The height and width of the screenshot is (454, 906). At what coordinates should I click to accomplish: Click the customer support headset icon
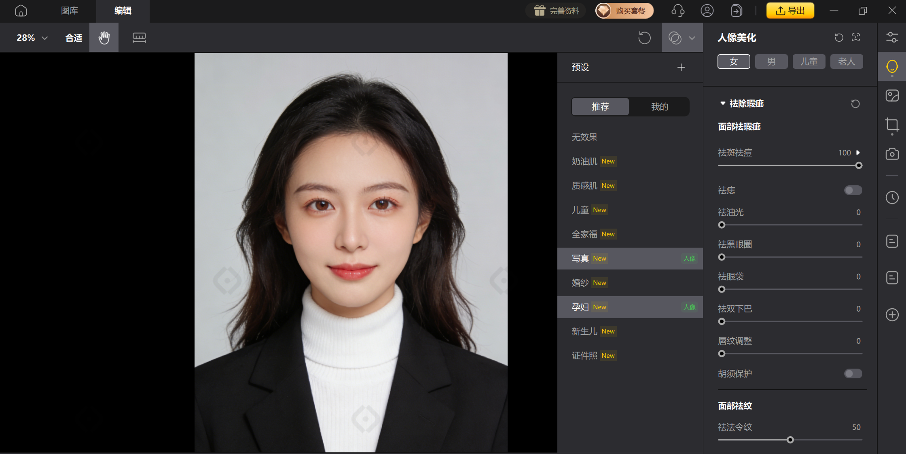[677, 11]
